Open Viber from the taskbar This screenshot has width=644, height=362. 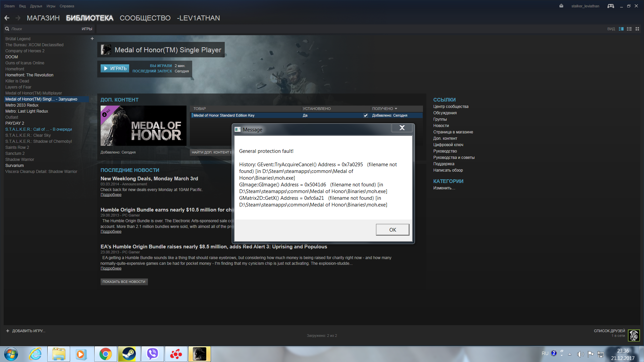(x=153, y=354)
